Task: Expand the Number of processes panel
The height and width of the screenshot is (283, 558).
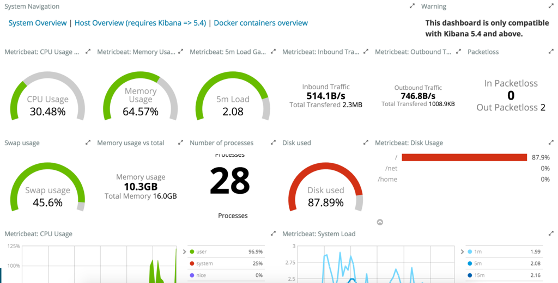Action: [x=273, y=143]
